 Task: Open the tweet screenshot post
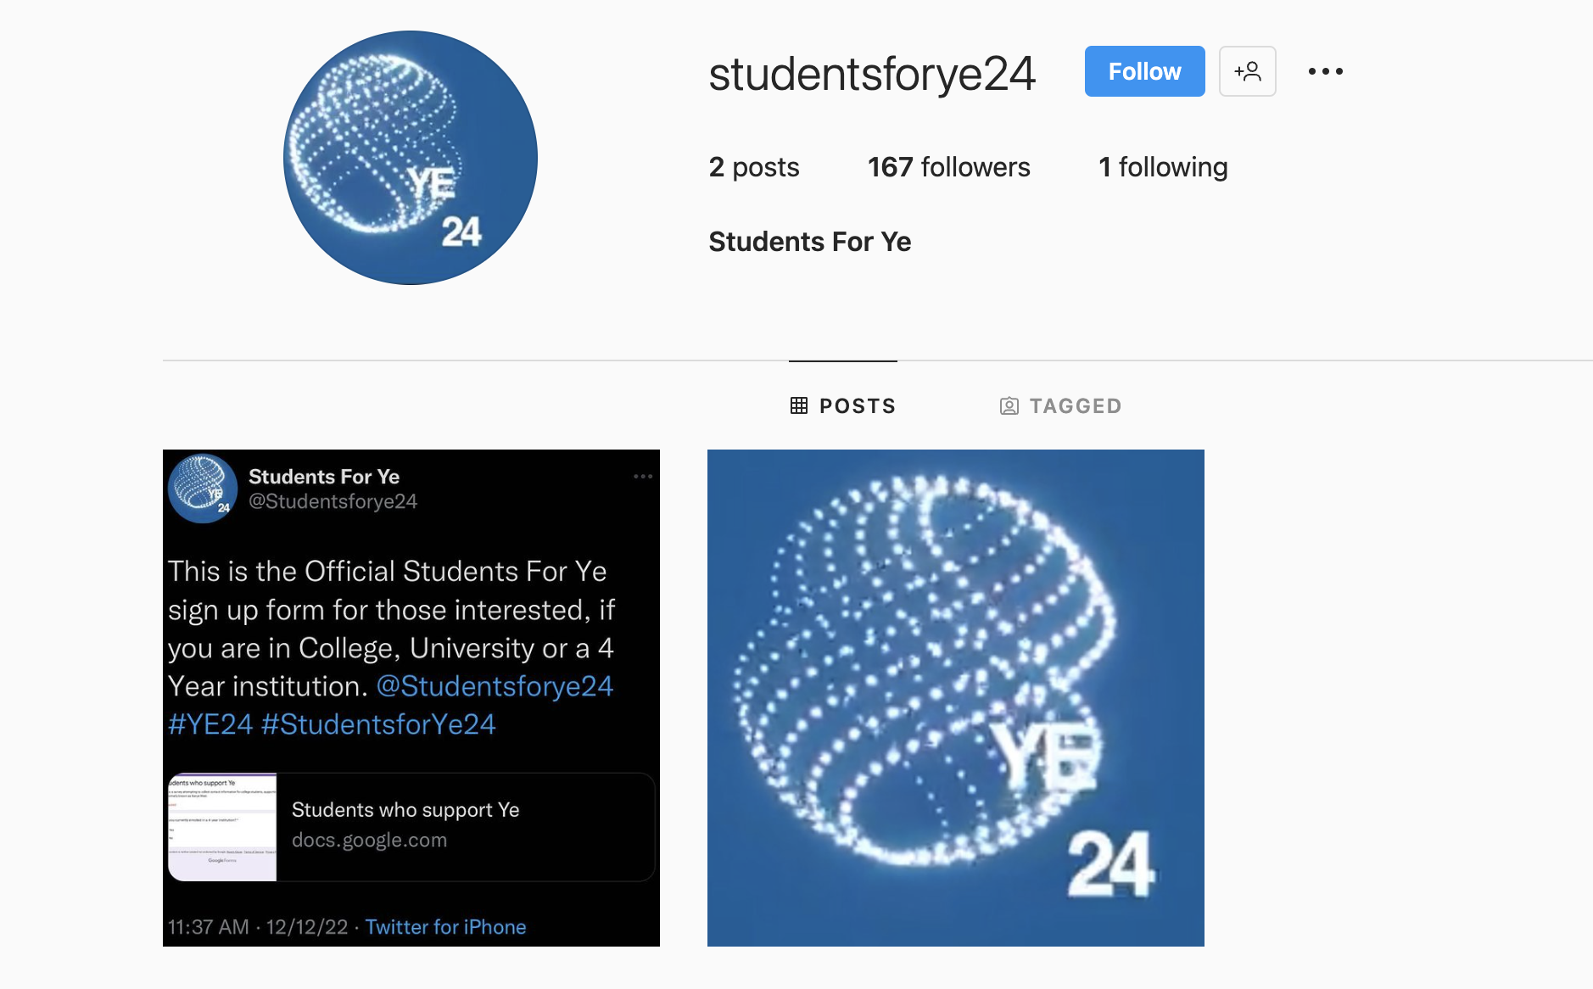click(x=411, y=698)
